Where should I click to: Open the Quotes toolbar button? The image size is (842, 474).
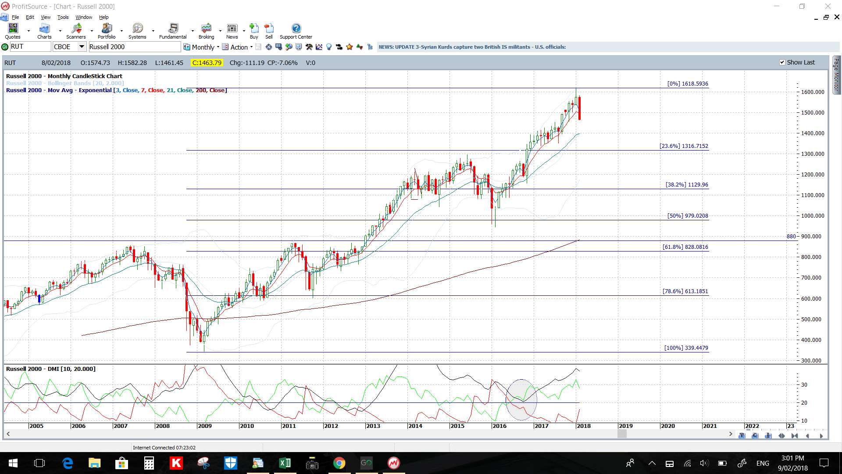(13, 31)
